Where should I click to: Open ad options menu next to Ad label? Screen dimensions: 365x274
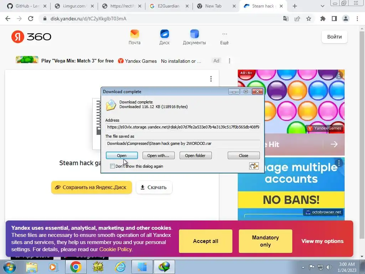pos(230,61)
